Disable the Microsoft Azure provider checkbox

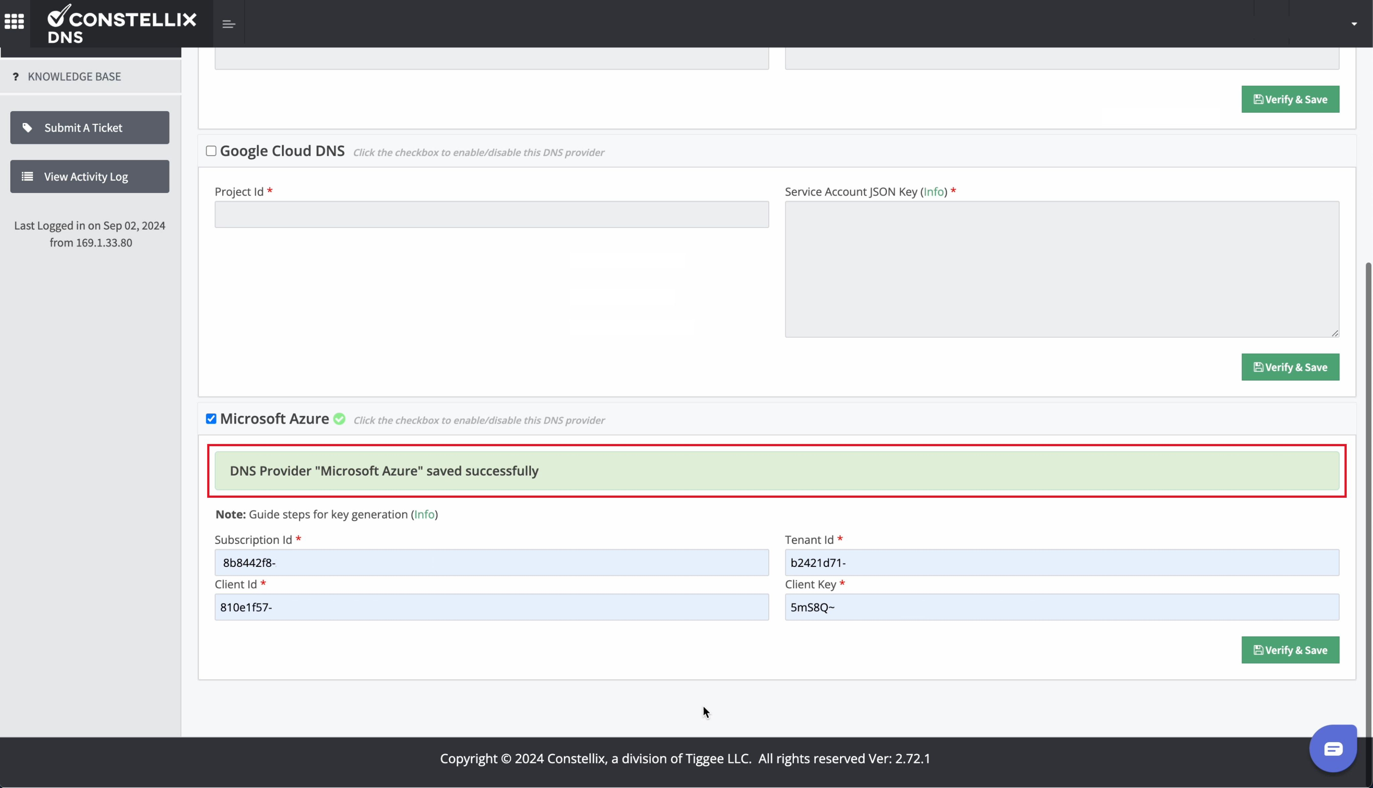pyautogui.click(x=211, y=419)
